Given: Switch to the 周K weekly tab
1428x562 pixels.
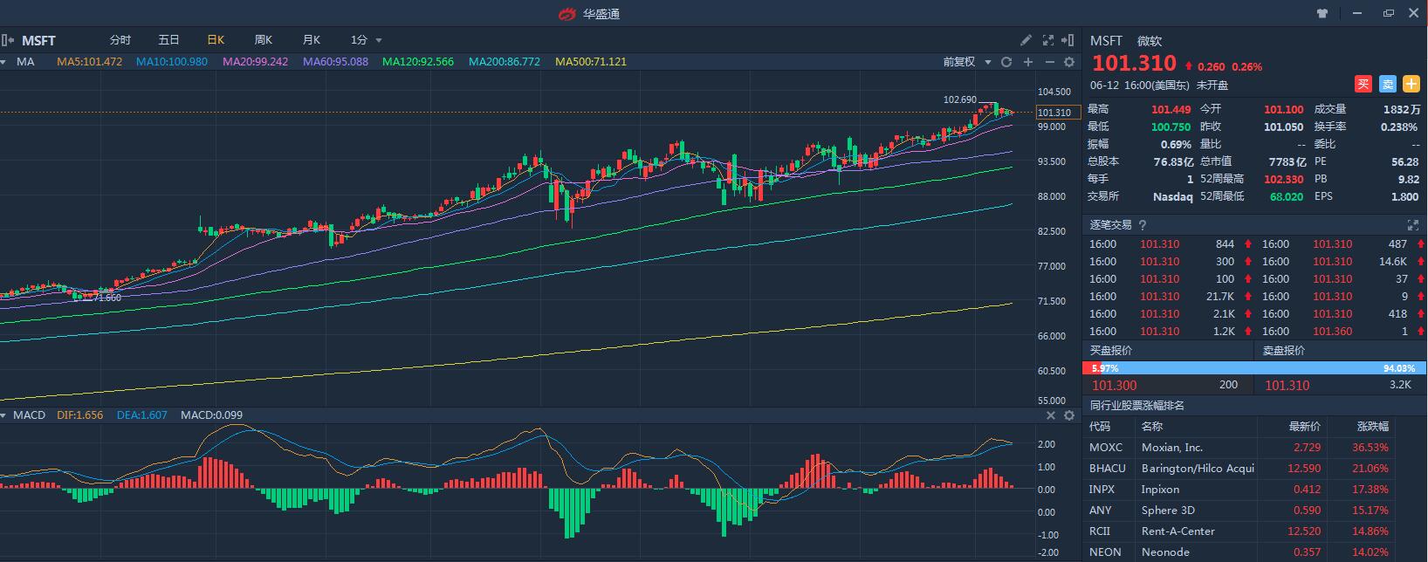Looking at the screenshot, I should 263,40.
